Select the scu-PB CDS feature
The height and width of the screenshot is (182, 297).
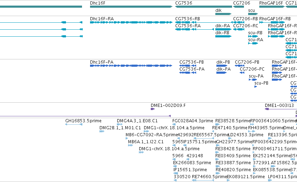click(x=256, y=87)
